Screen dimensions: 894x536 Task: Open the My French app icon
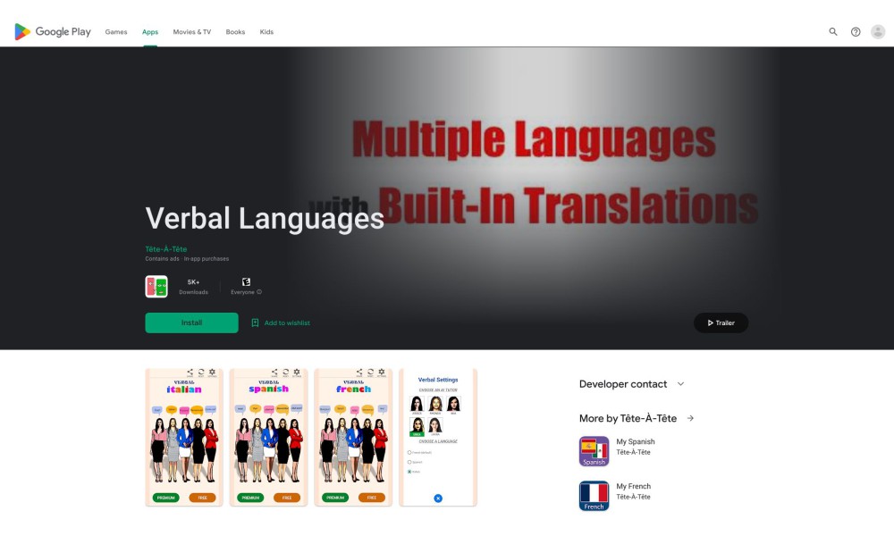click(x=594, y=496)
